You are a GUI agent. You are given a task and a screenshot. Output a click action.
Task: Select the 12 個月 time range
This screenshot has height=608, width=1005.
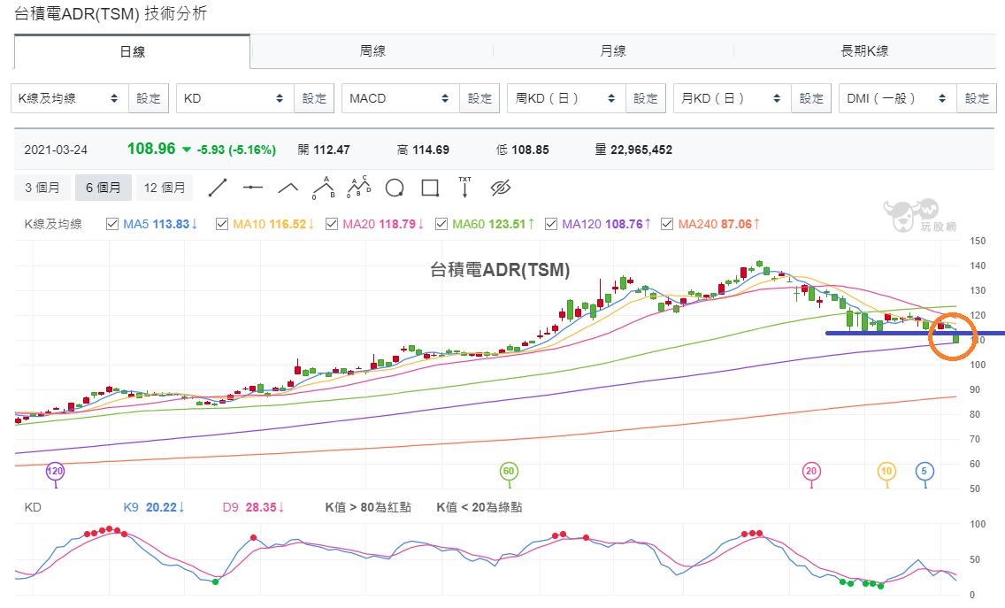tap(165, 188)
